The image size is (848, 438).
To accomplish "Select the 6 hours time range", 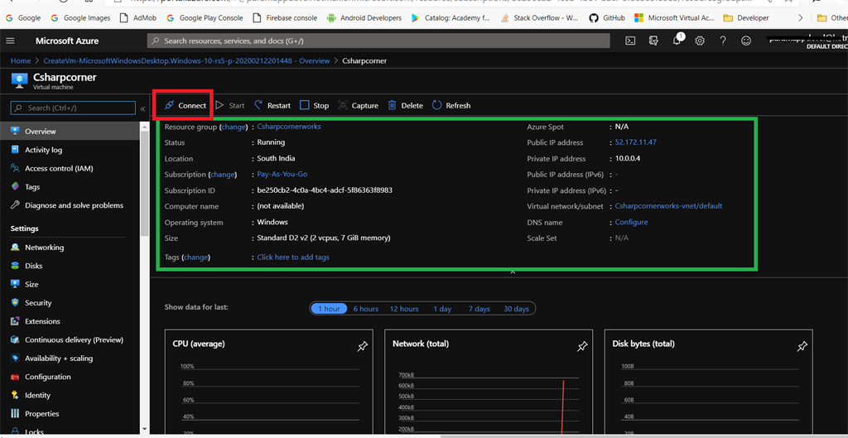I will [365, 309].
